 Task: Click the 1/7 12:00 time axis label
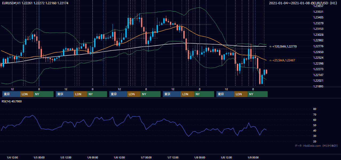pos(173,157)
